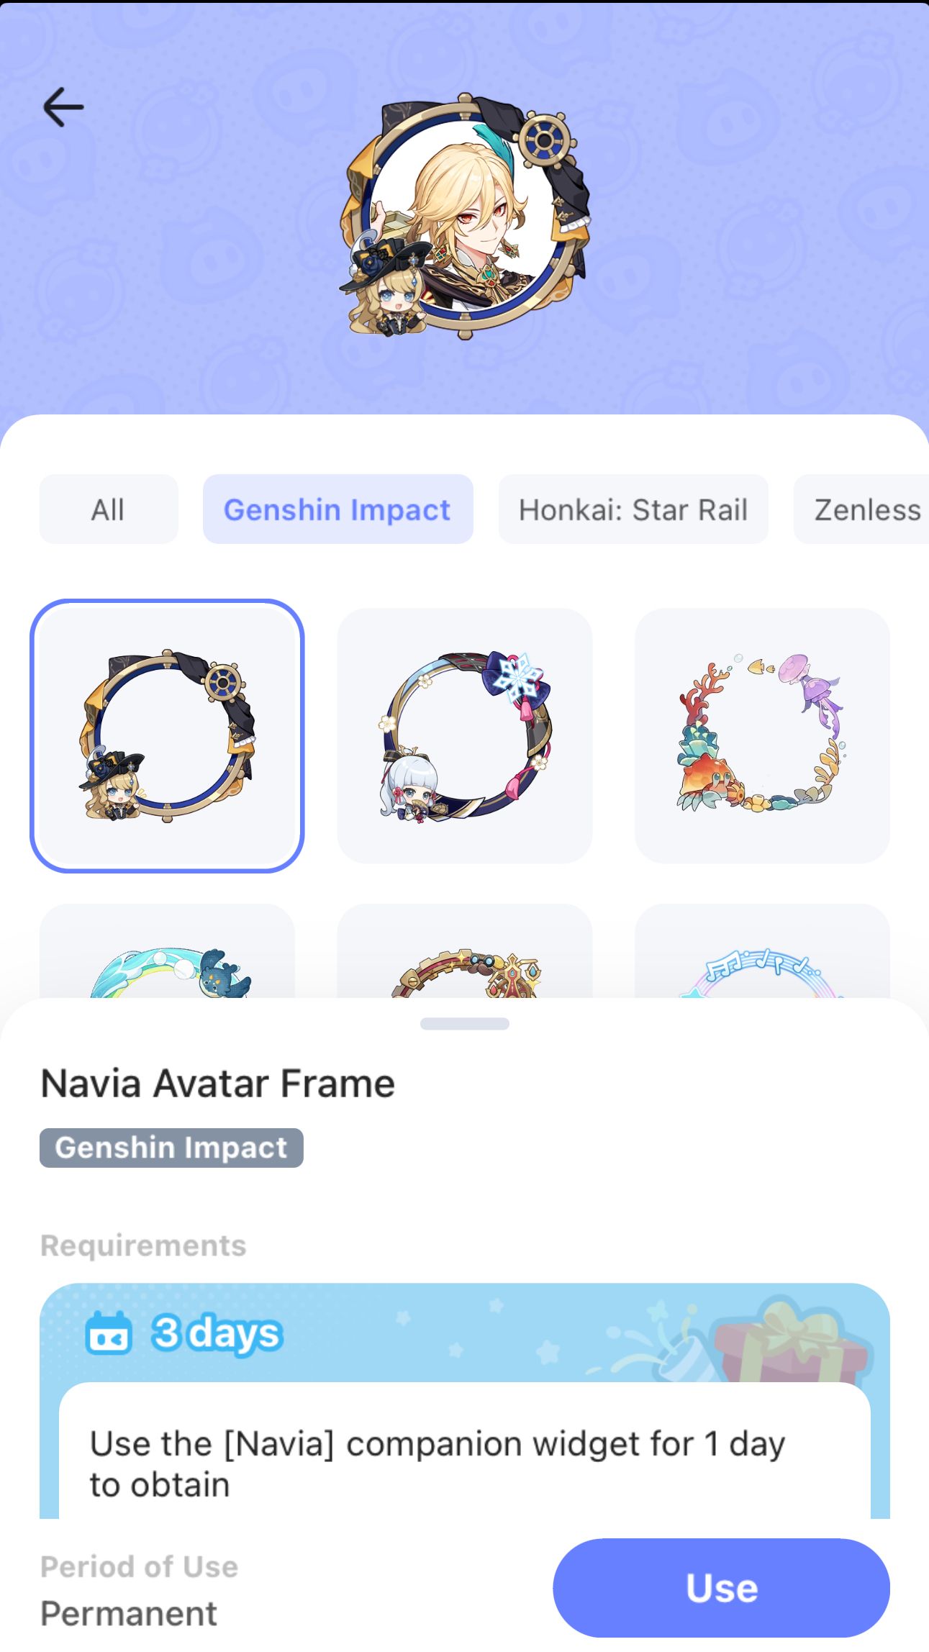Image resolution: width=929 pixels, height=1652 pixels.
Task: Tap the Navia Avatar Frame title
Action: [218, 1083]
